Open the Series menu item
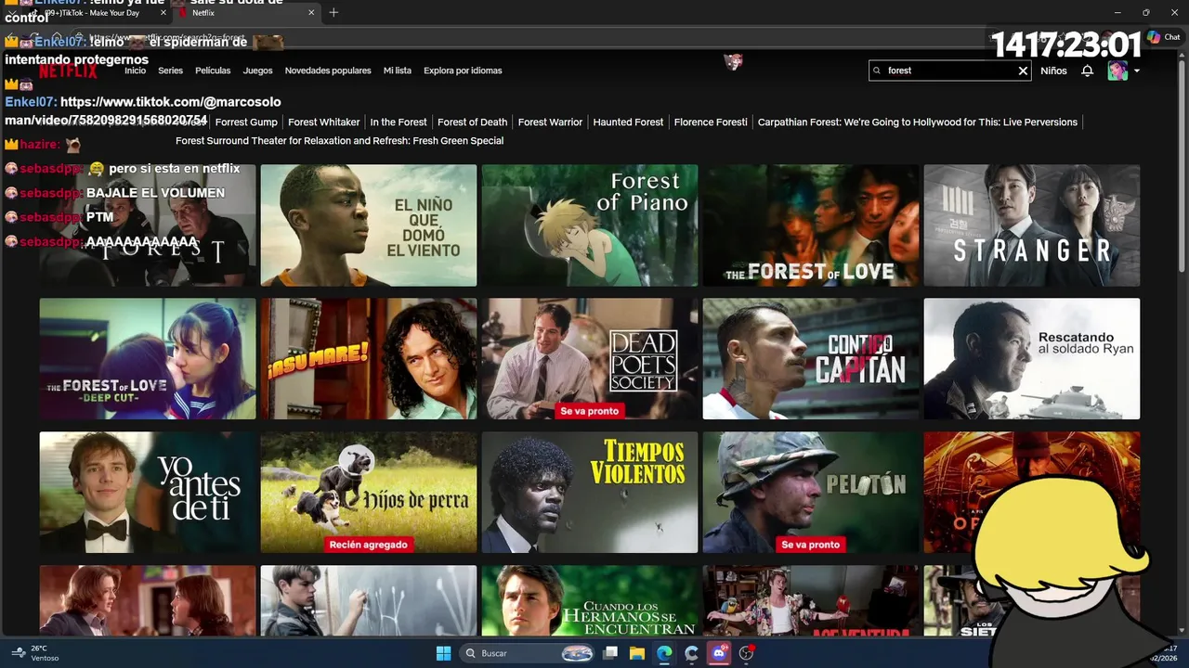Viewport: 1189px width, 668px height. click(170, 71)
